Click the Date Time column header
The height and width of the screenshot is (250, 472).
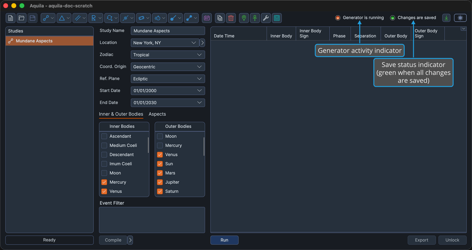[239, 34]
